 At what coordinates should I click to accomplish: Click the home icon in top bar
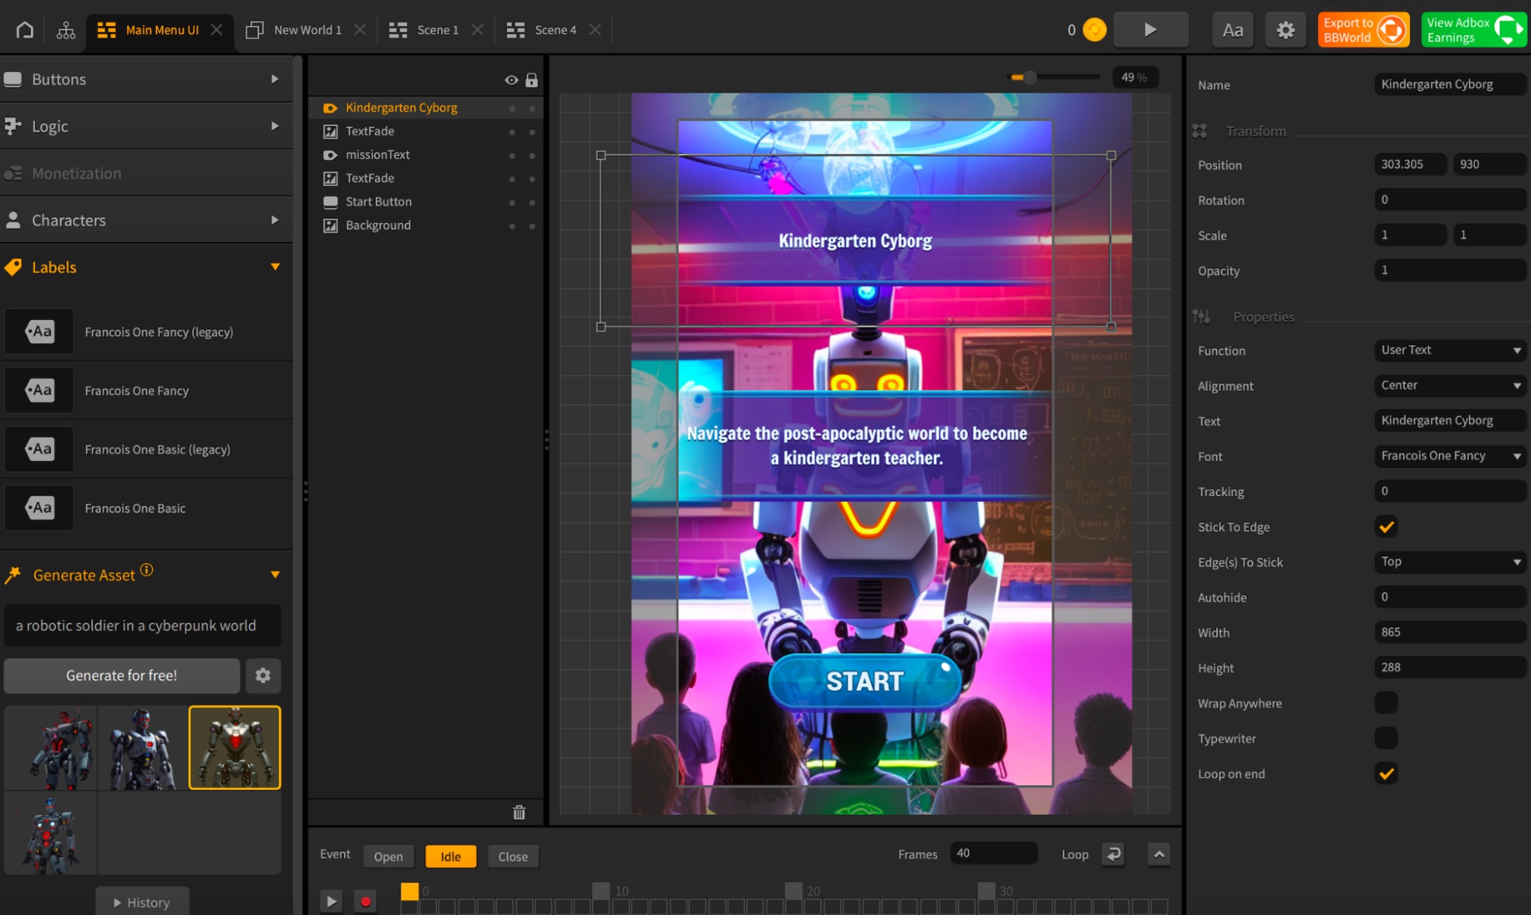coord(25,30)
